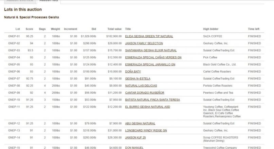274x149 pixels.
Task: Open ESMERALDA SPECIAL JARAMILLO GN link
Action: tap(150, 64)
